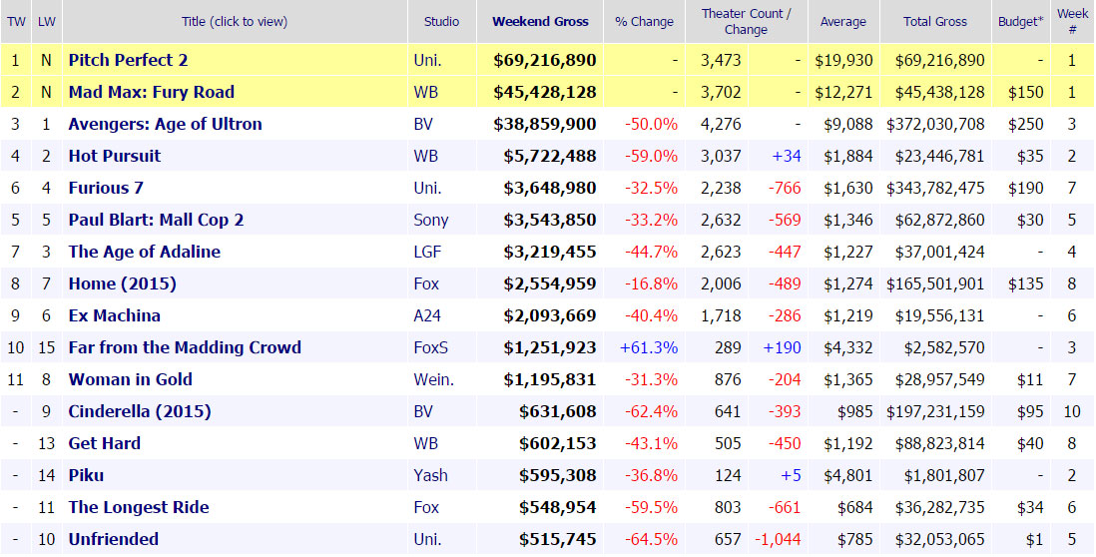
Task: Open Far from the Madding Crowd link
Action: (185, 347)
